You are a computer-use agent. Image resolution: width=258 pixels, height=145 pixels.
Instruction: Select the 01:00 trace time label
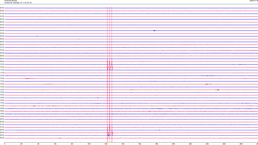tap(2, 14)
